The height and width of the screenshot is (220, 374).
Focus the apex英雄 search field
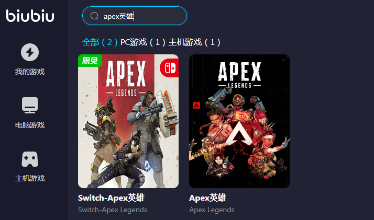click(135, 16)
